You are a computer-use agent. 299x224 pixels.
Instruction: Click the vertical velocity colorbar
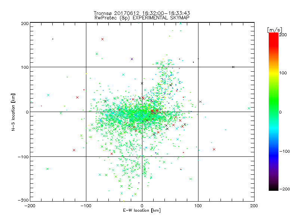pyautogui.click(x=274, y=112)
